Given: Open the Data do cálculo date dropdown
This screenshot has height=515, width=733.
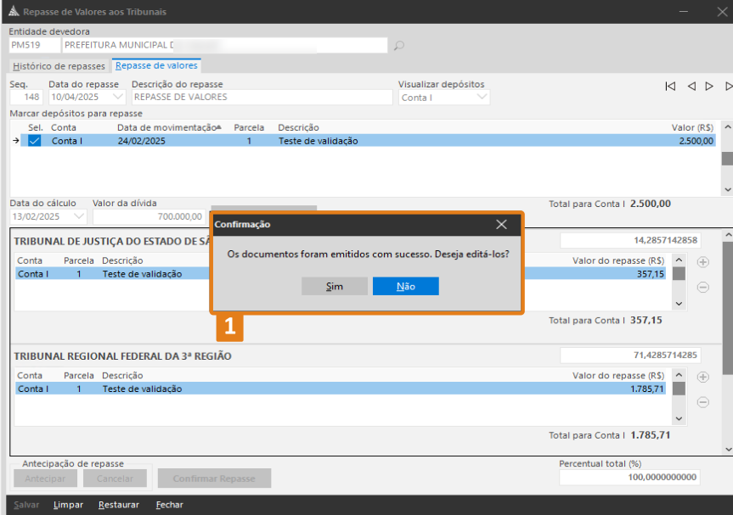Looking at the screenshot, I should [78, 216].
